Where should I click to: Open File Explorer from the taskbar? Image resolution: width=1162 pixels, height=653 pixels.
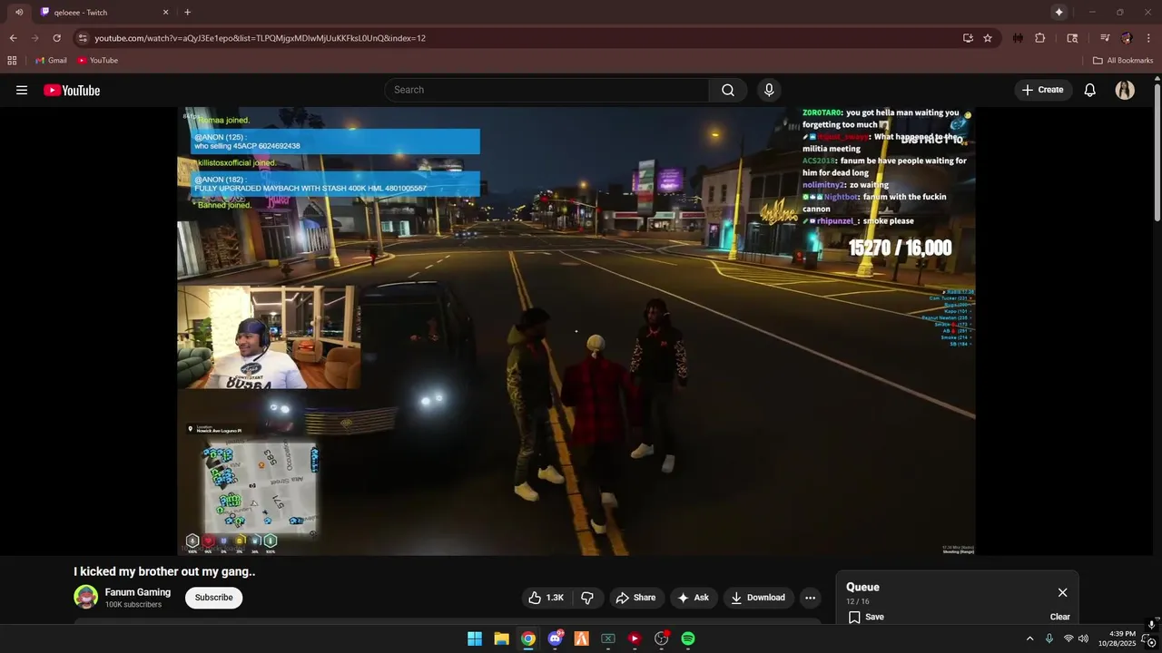pyautogui.click(x=501, y=638)
